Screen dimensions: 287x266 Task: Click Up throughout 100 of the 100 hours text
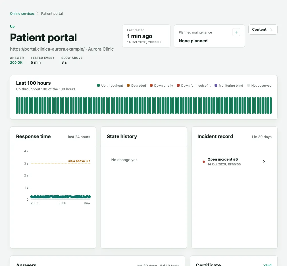click(x=45, y=89)
